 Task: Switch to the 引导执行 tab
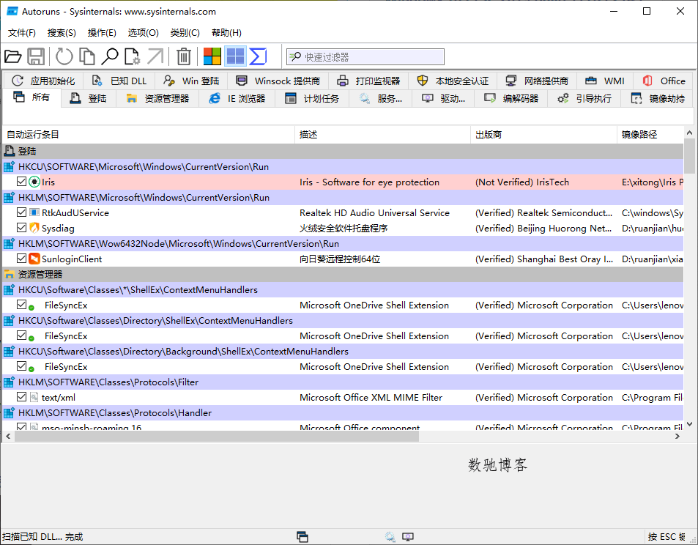585,98
